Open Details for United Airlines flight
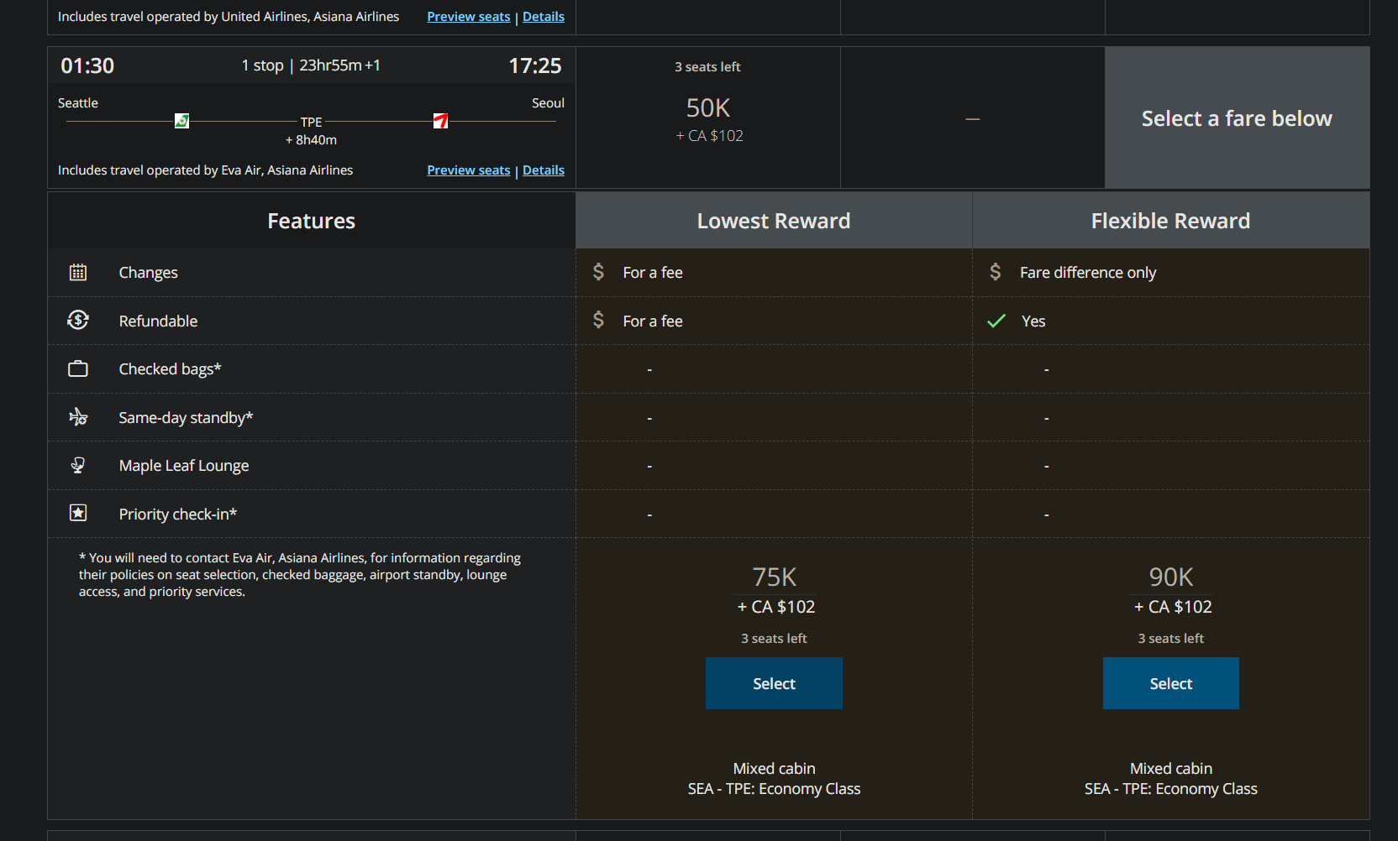Viewport: 1398px width, 841px height. point(544,17)
